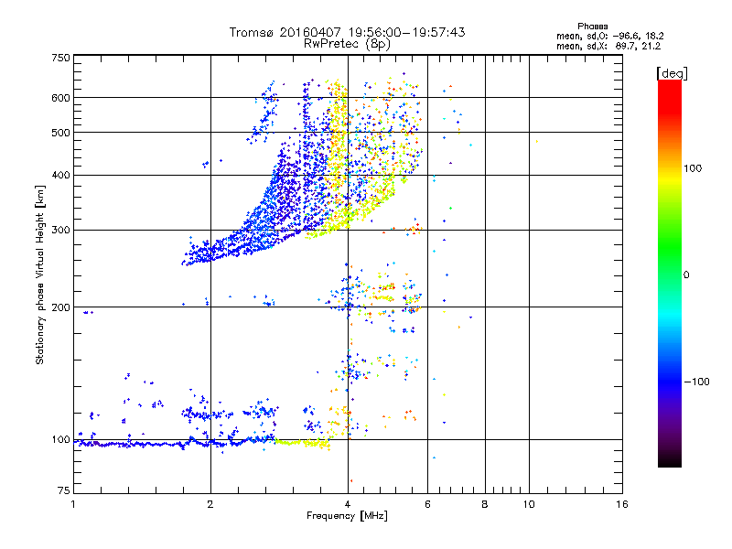The height and width of the screenshot is (549, 732).
Task: Click the '750' y-axis tick label
Action: [60, 58]
